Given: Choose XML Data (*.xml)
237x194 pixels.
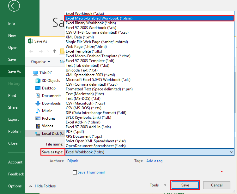Looking at the screenshot, I should (150, 37).
